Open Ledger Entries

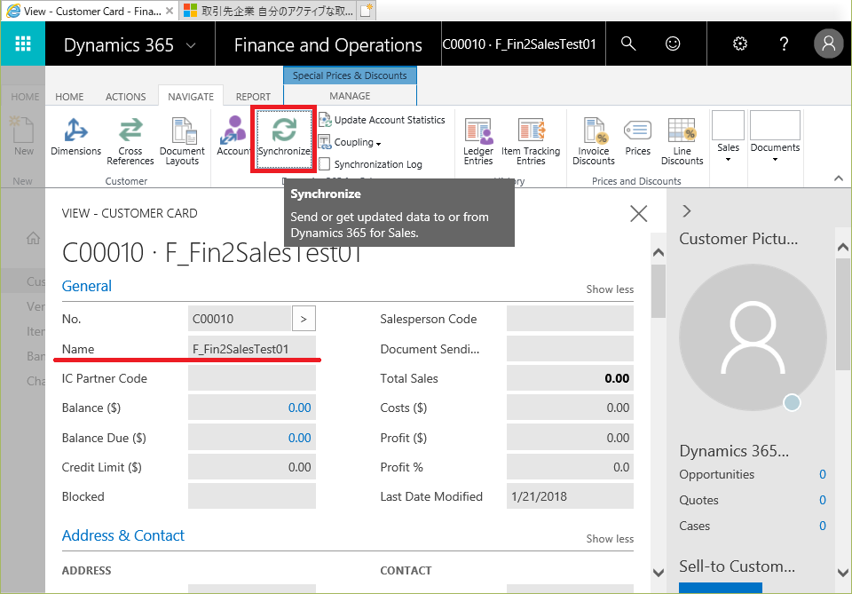(x=478, y=141)
